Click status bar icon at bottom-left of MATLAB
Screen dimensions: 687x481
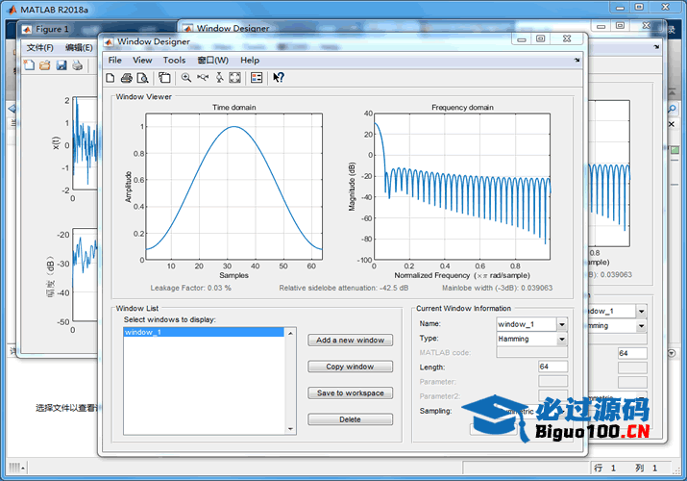[x=16, y=468]
